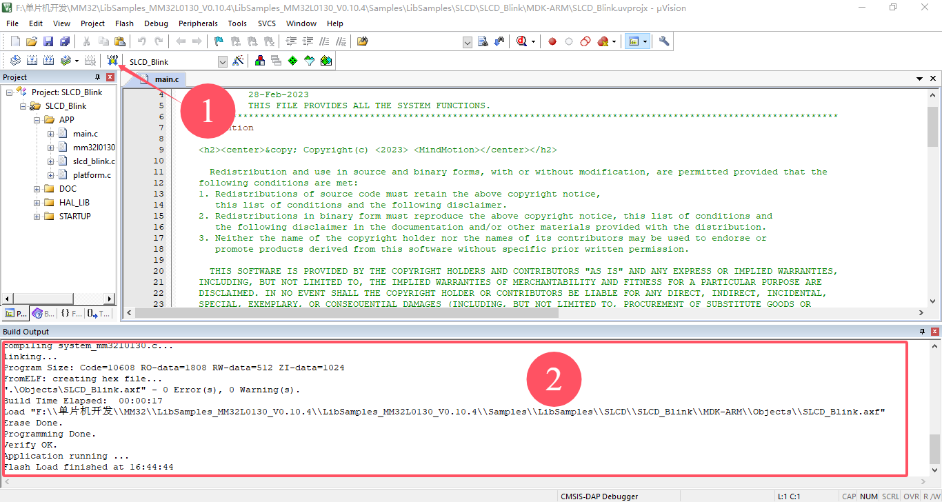Click the Save All toolbar icon
942x502 pixels.
click(63, 41)
